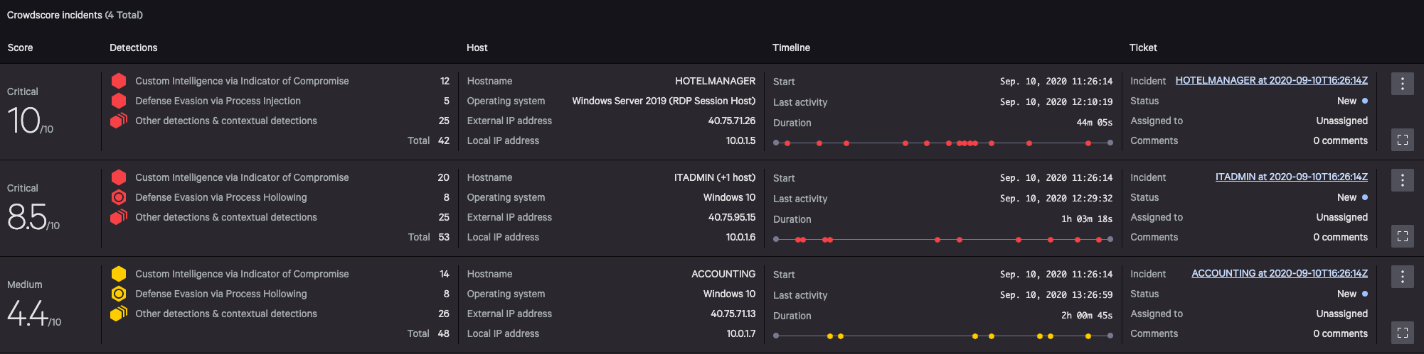Open the three-dot menu for ACCOUNTING incident

coord(1402,277)
